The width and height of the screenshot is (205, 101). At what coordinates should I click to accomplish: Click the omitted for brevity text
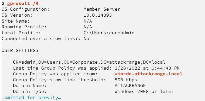point(31,97)
